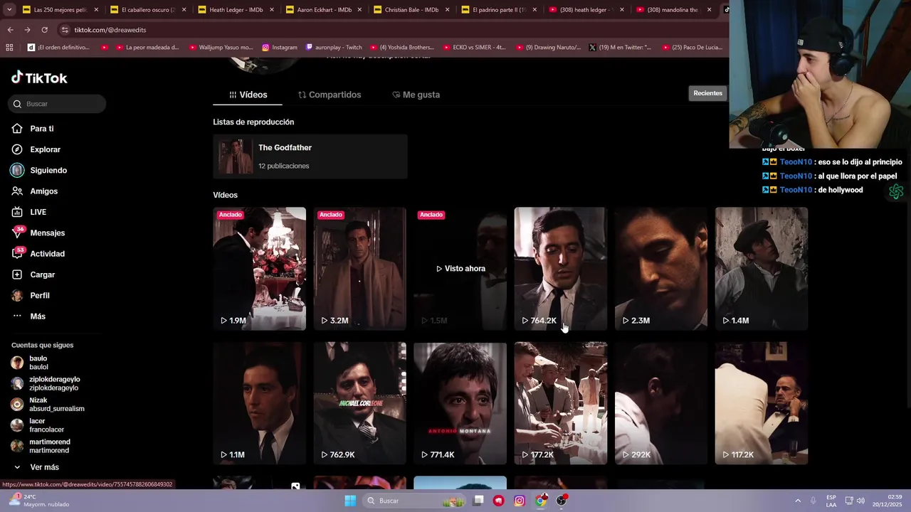Open video with 177.2K views
This screenshot has height=512, width=911.
(x=561, y=403)
